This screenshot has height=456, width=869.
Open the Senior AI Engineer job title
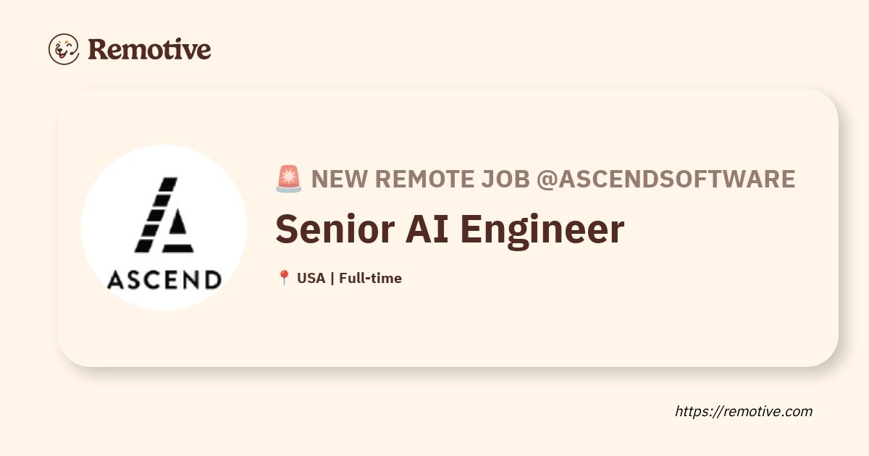[x=450, y=229]
